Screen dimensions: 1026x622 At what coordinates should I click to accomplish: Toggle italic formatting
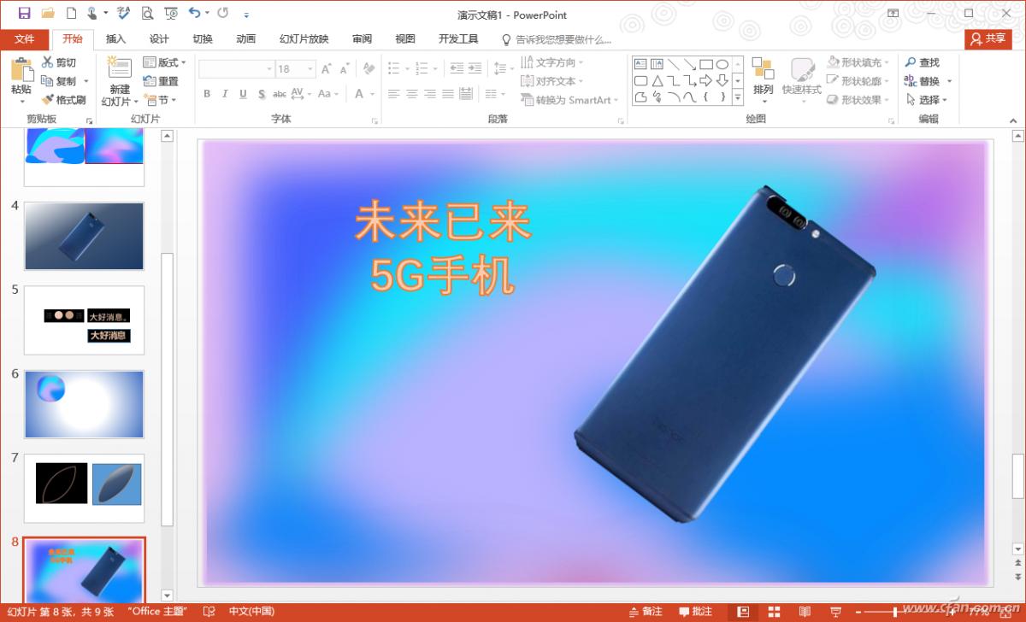coord(223,93)
